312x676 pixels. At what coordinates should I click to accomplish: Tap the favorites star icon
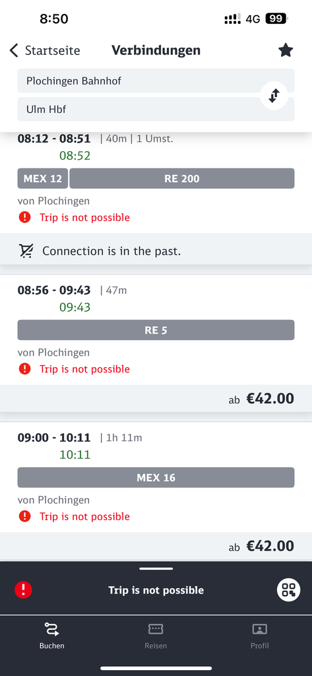[x=285, y=50]
